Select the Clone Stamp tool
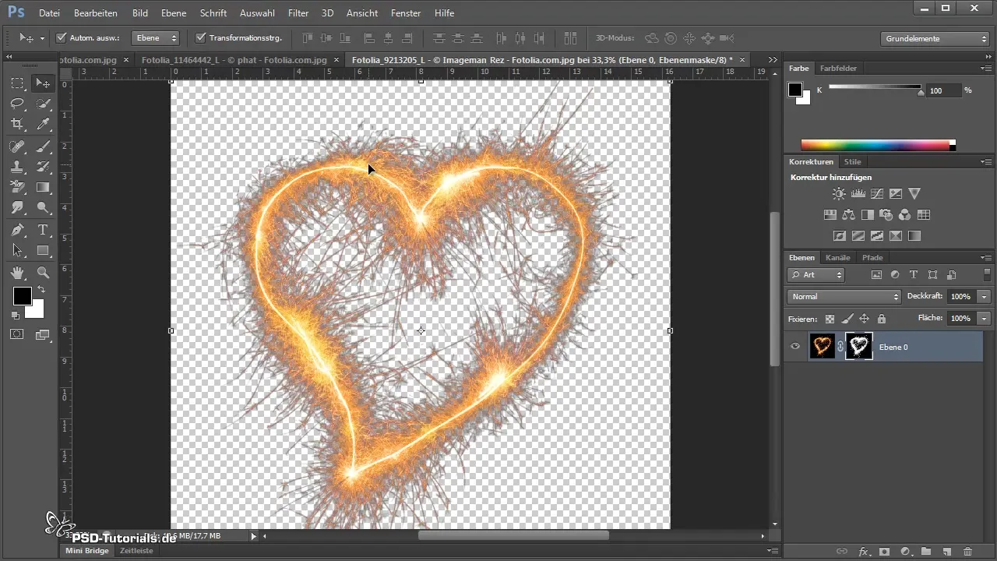The image size is (997, 561). point(18,167)
